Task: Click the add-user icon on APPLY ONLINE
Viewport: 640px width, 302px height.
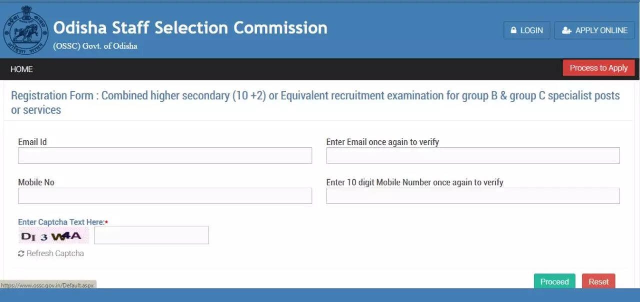Action: (566, 30)
